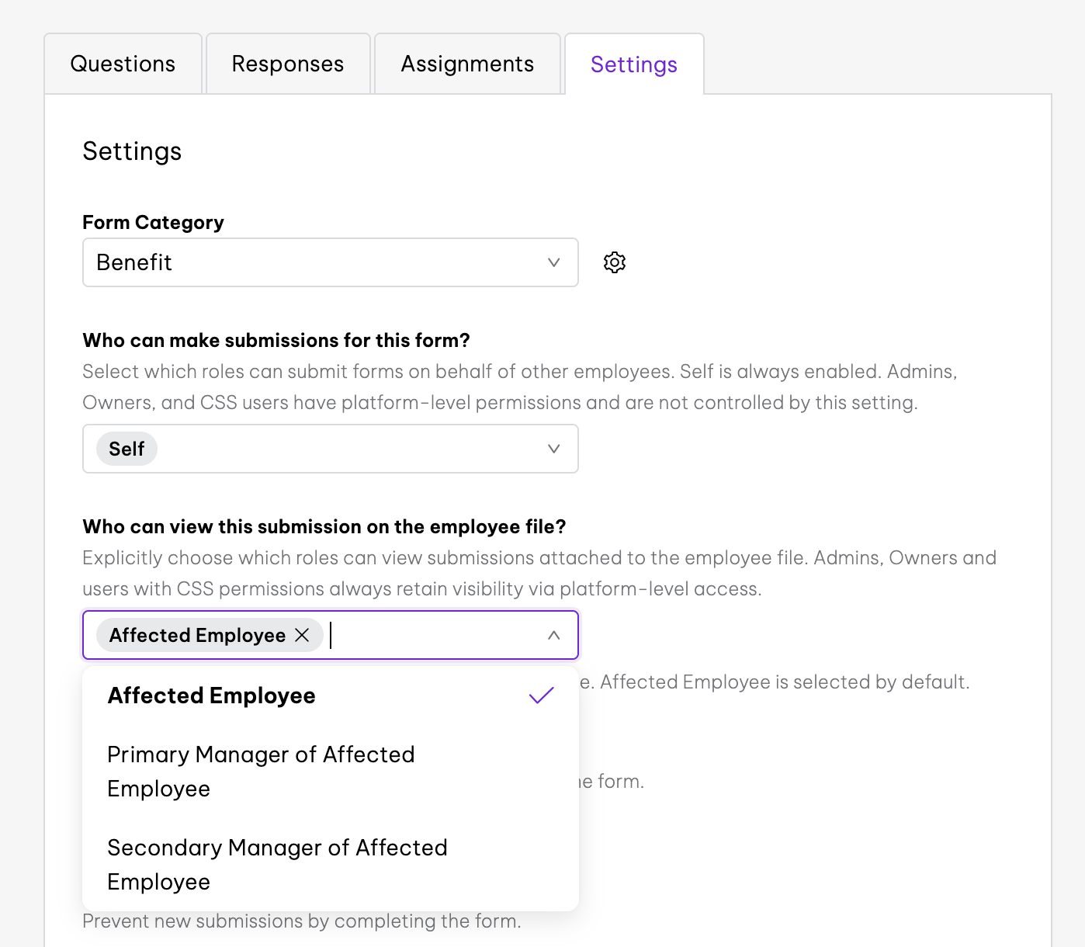Click the 'Who can make submissions' heading

276,340
